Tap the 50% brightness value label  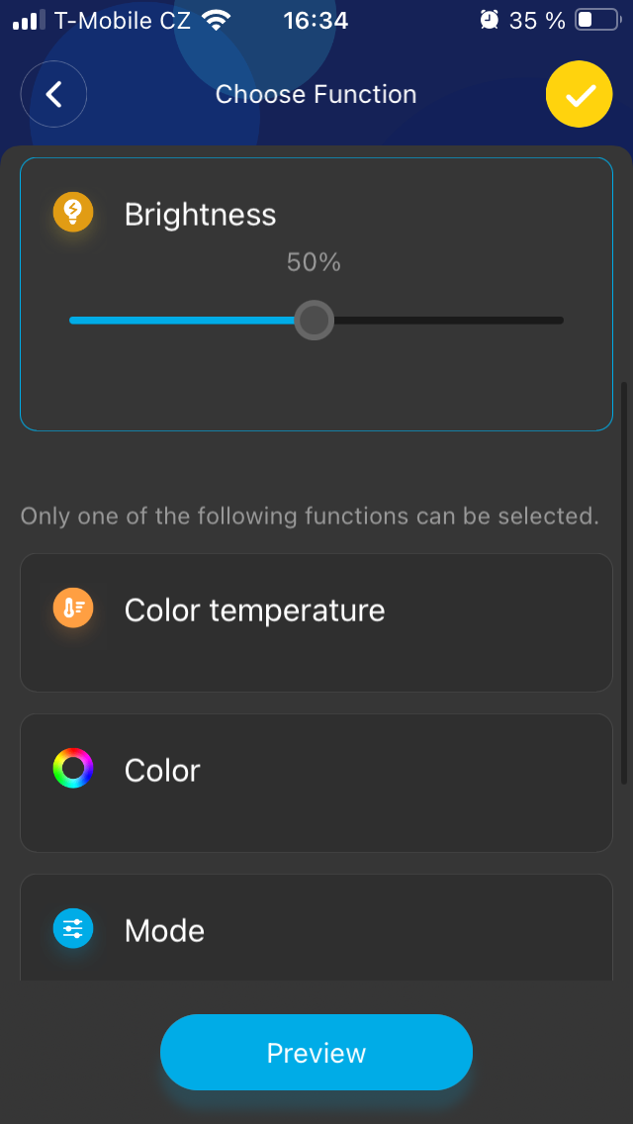tap(314, 262)
